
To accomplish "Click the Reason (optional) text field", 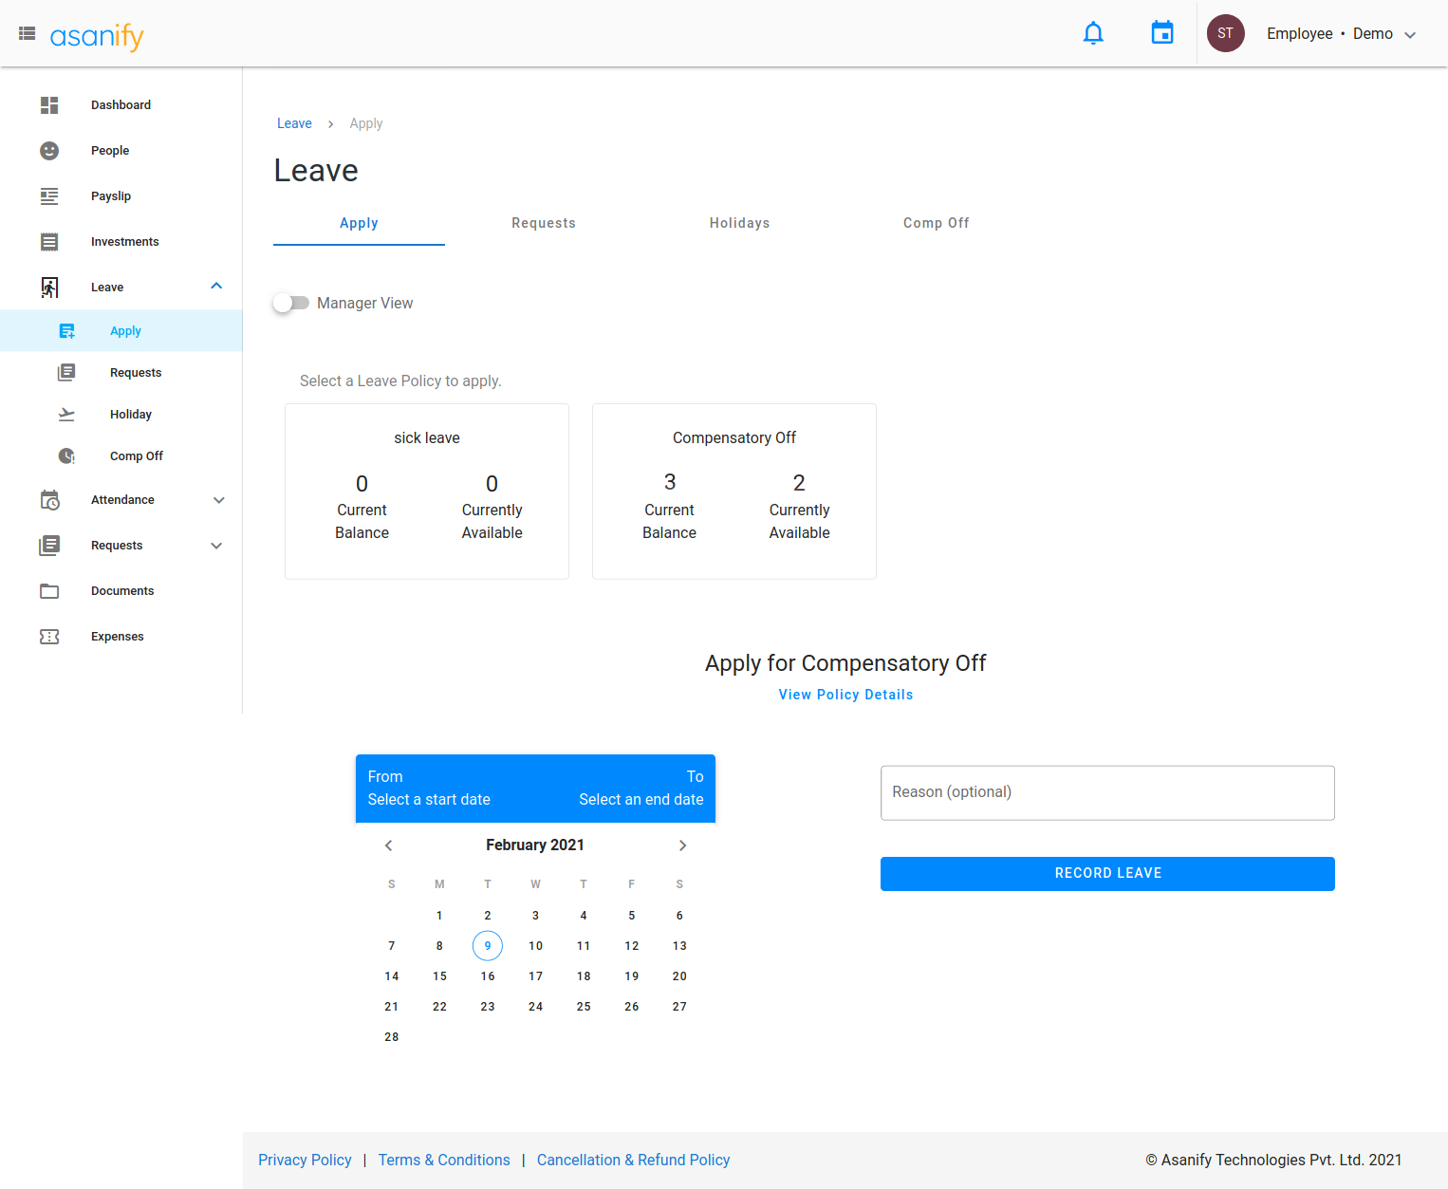I will tap(1107, 792).
